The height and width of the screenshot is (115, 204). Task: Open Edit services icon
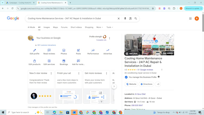point(49,61)
